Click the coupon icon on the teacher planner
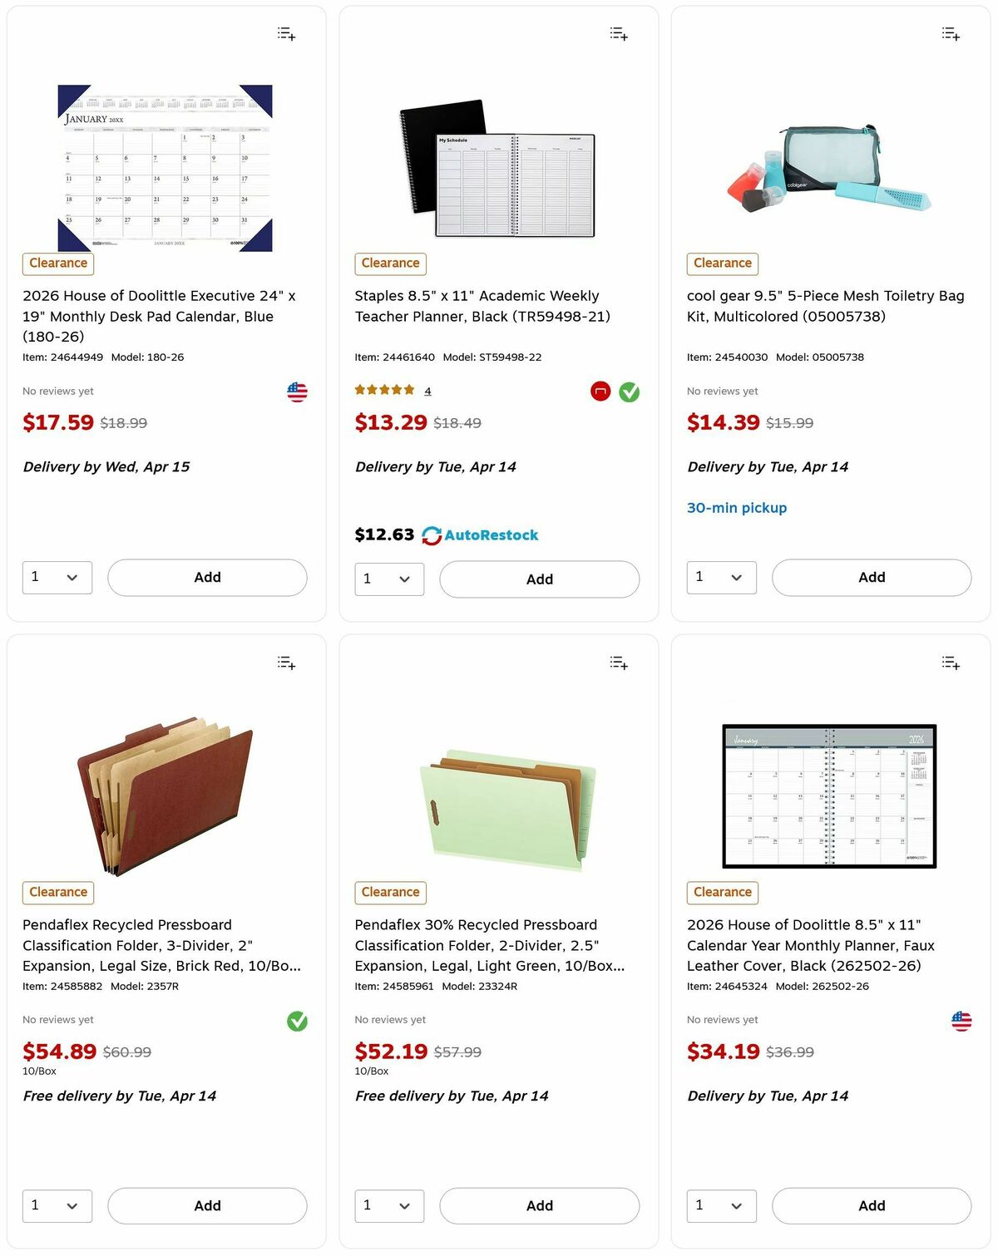The width and height of the screenshot is (998, 1256). point(600,391)
